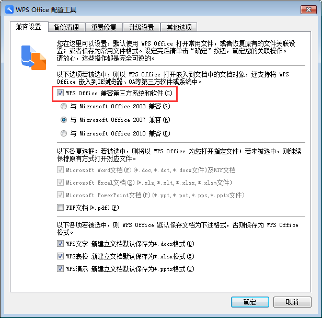The height and width of the screenshot is (318, 322).
Task: Click the 确定 button
Action: 250,302
